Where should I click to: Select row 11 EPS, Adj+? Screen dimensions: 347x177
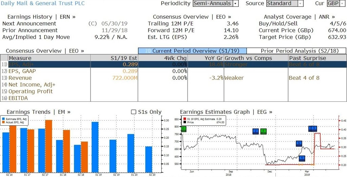[x=173, y=65]
